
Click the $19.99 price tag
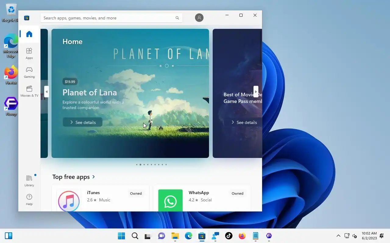click(70, 82)
